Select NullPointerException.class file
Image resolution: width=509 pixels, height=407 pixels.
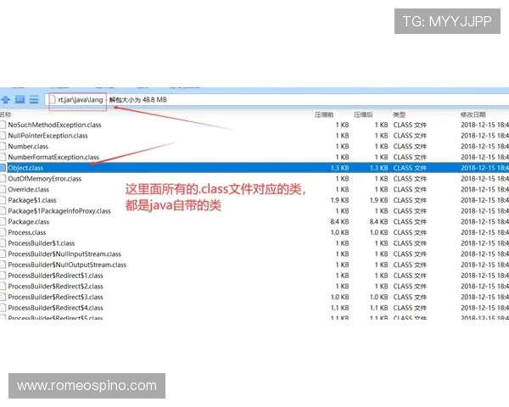click(48, 136)
